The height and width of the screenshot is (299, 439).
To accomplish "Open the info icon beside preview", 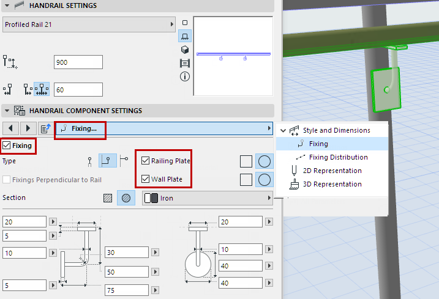I will 185,76.
